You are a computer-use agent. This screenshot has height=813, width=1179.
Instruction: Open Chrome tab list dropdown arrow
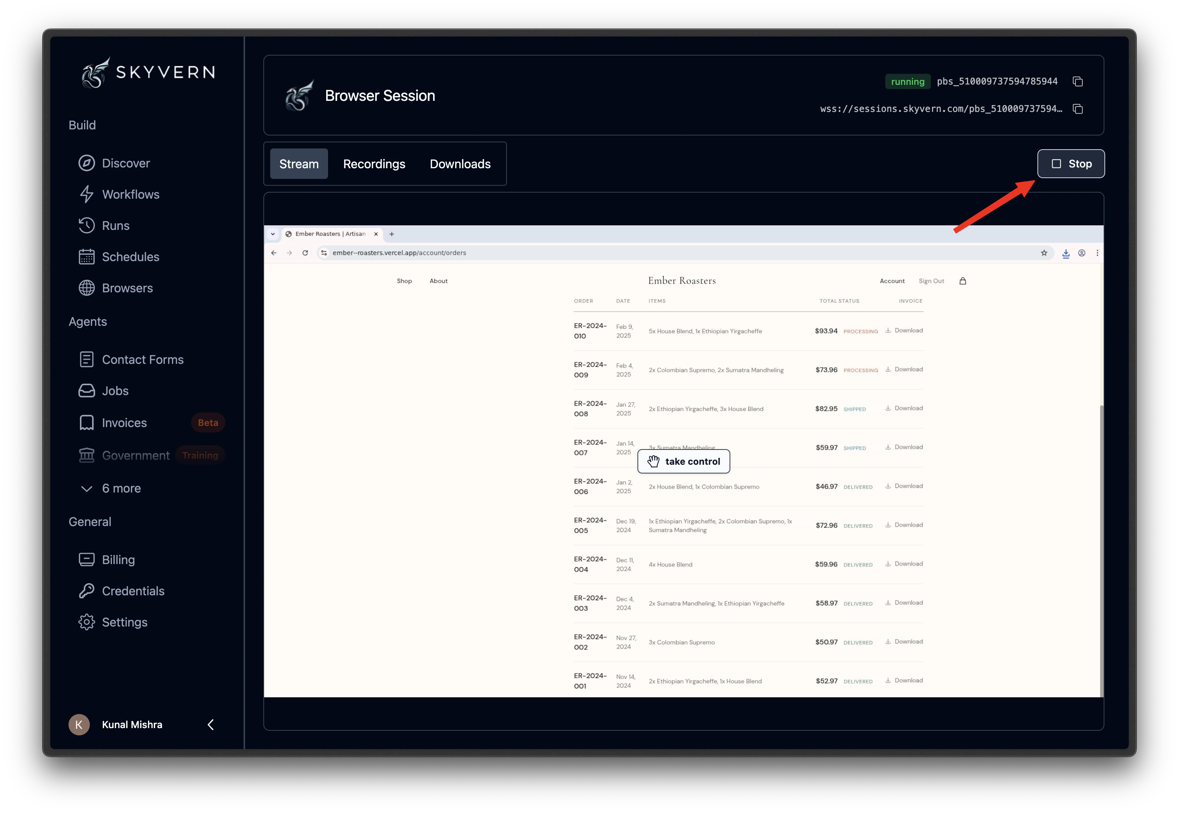point(273,234)
